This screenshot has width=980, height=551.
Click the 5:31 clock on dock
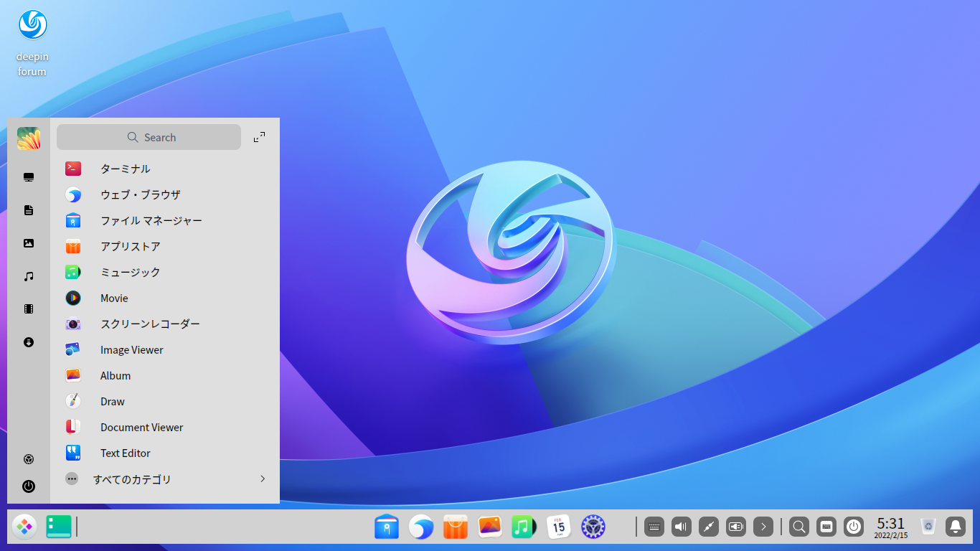click(x=891, y=527)
